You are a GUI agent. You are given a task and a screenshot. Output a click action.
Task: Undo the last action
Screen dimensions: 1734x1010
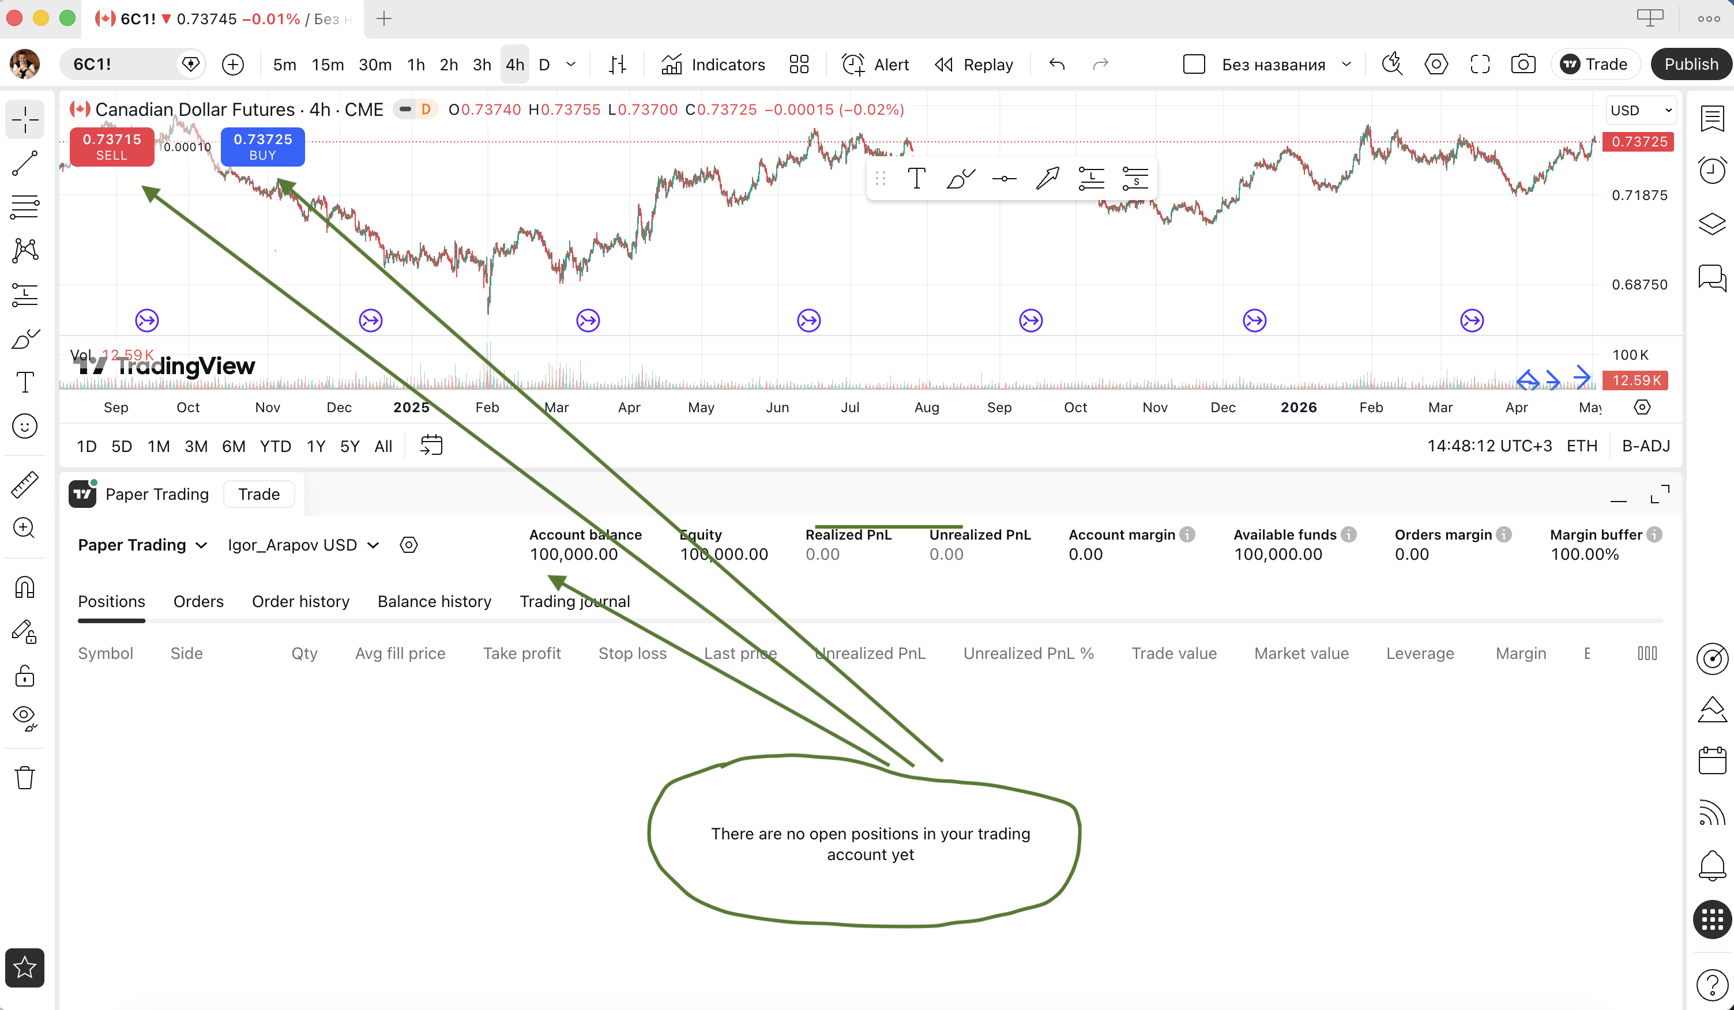1056,64
